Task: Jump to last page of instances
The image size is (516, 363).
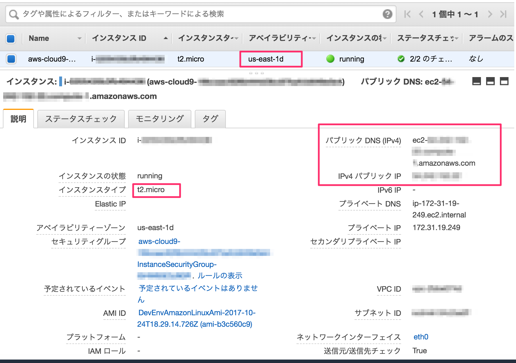Action: click(503, 14)
